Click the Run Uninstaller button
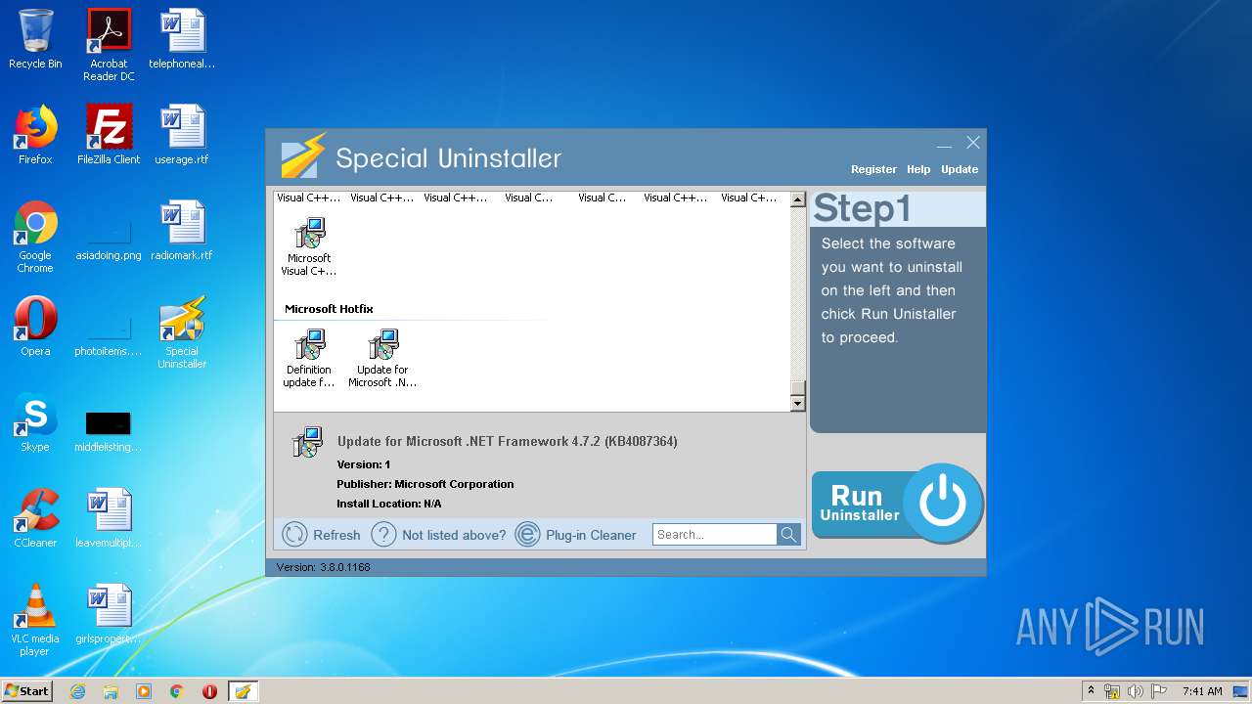Image resolution: width=1252 pixels, height=704 pixels. [897, 504]
